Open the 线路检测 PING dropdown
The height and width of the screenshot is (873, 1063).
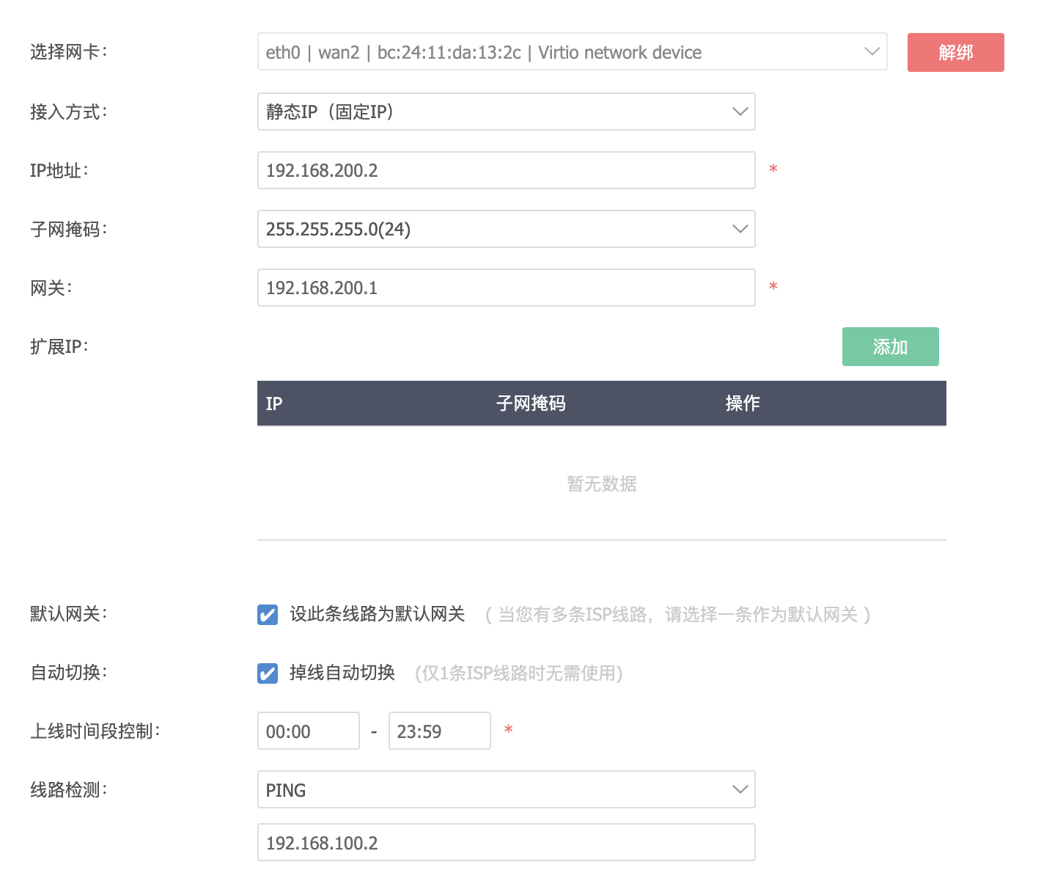click(x=506, y=790)
